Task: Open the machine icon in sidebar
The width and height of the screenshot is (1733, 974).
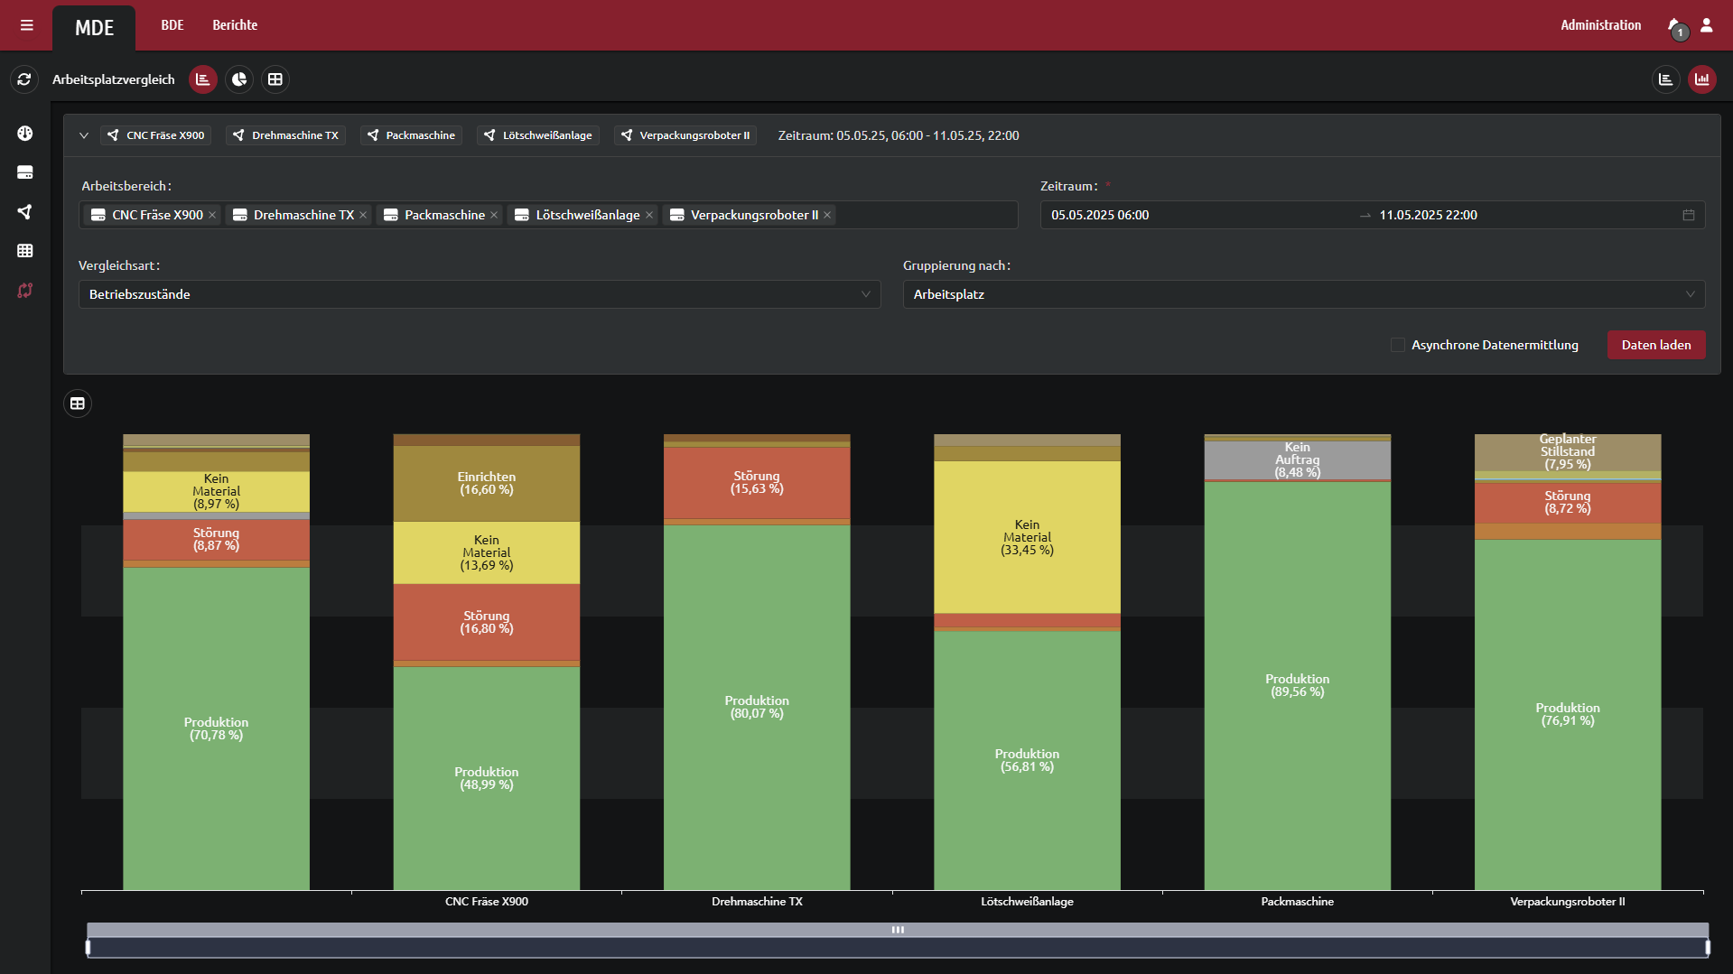Action: click(x=25, y=172)
